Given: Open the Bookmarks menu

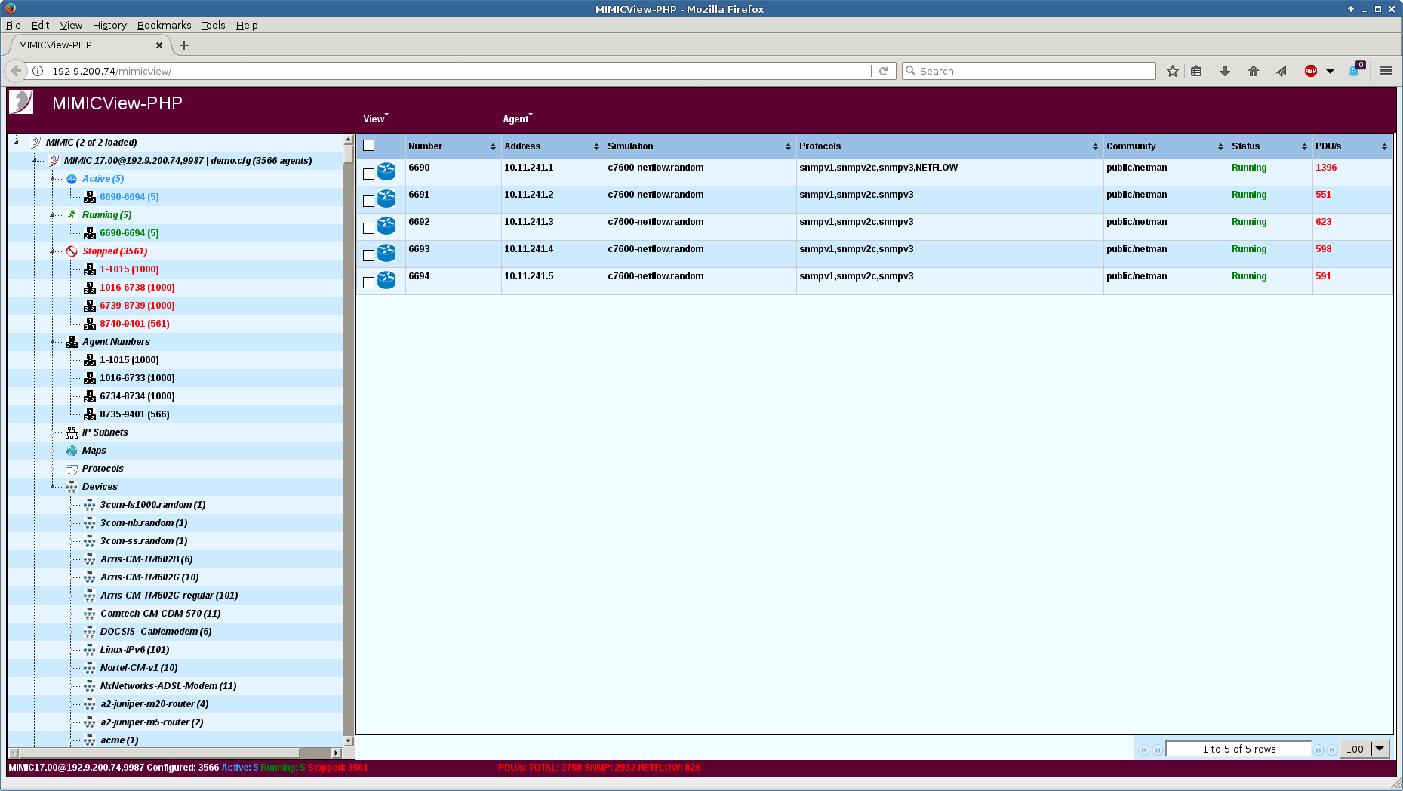Looking at the screenshot, I should pyautogui.click(x=164, y=25).
